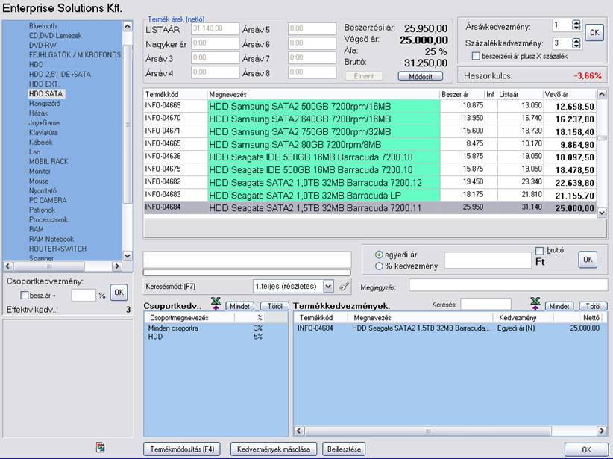Click the bottom-right OK button
Image resolution: width=613 pixels, height=459 pixels.
586,450
